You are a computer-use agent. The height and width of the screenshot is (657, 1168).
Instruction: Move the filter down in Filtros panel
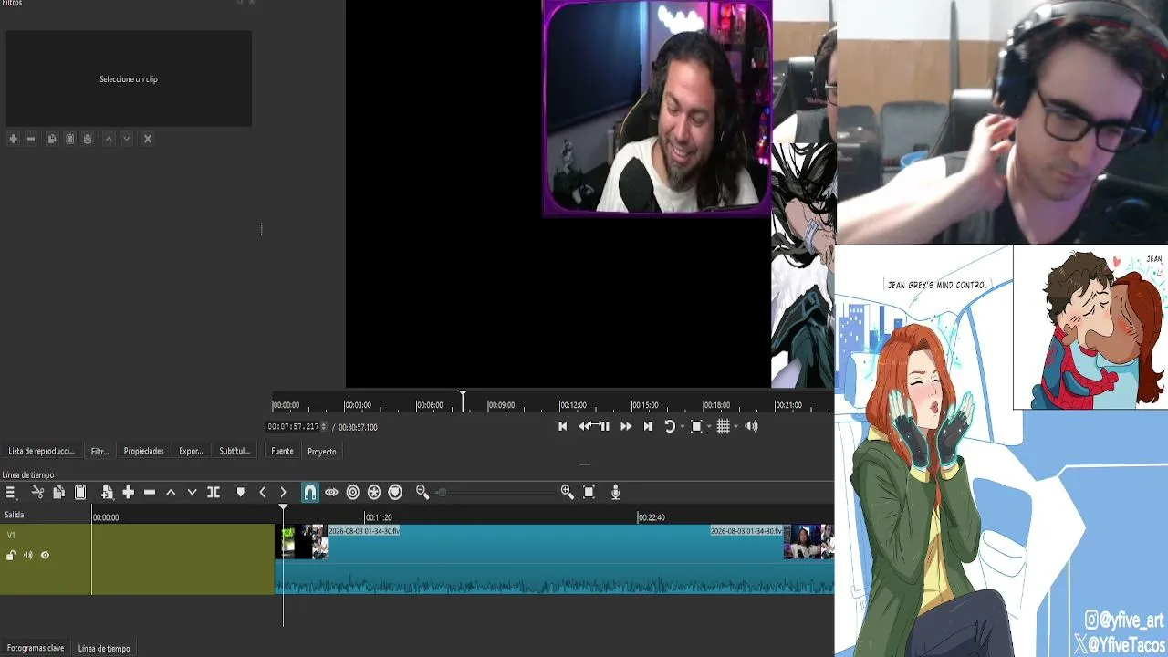tap(127, 139)
